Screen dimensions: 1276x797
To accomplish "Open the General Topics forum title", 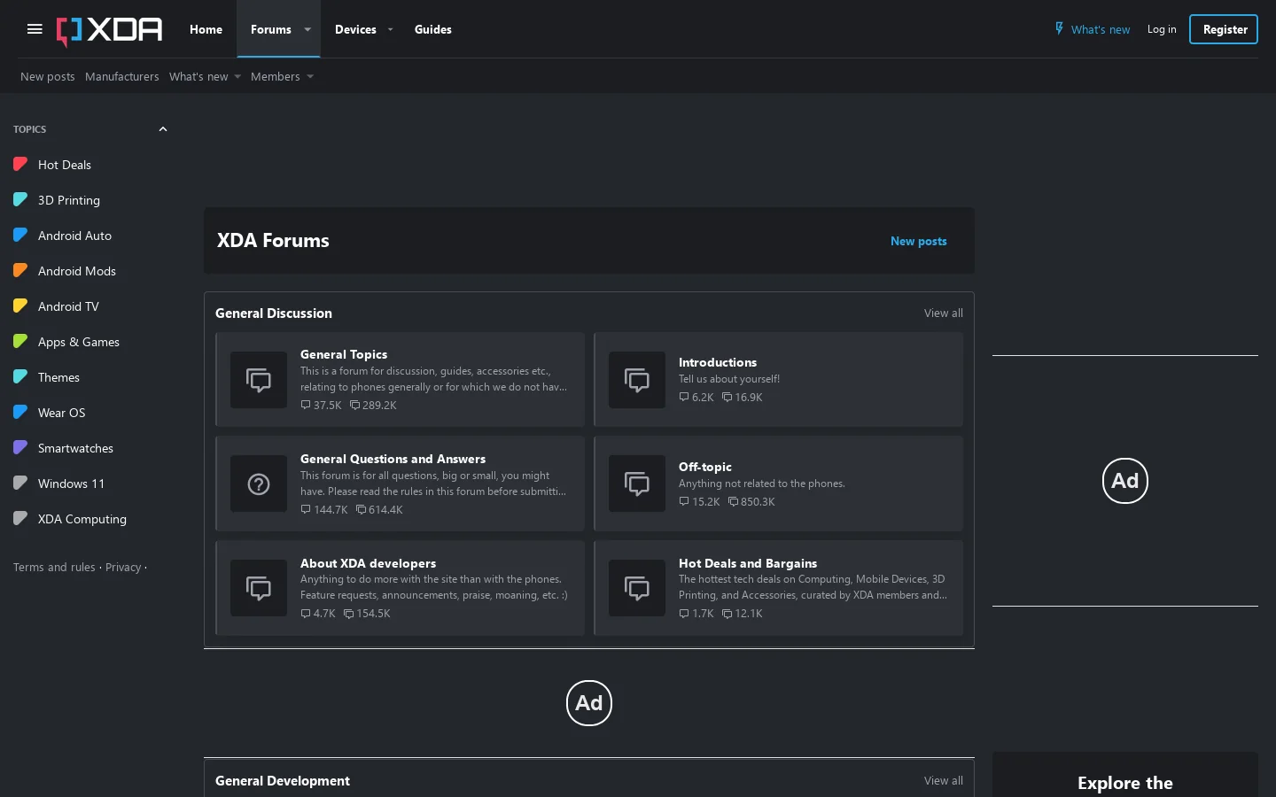I will pyautogui.click(x=344, y=354).
